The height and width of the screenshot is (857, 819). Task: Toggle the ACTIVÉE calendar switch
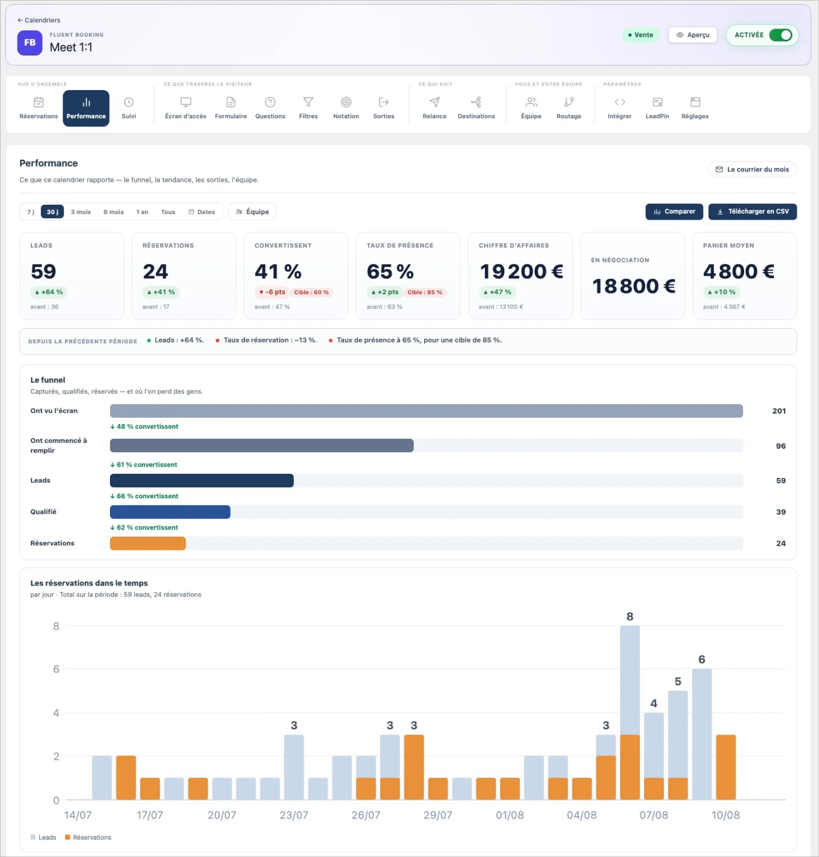pyautogui.click(x=780, y=35)
